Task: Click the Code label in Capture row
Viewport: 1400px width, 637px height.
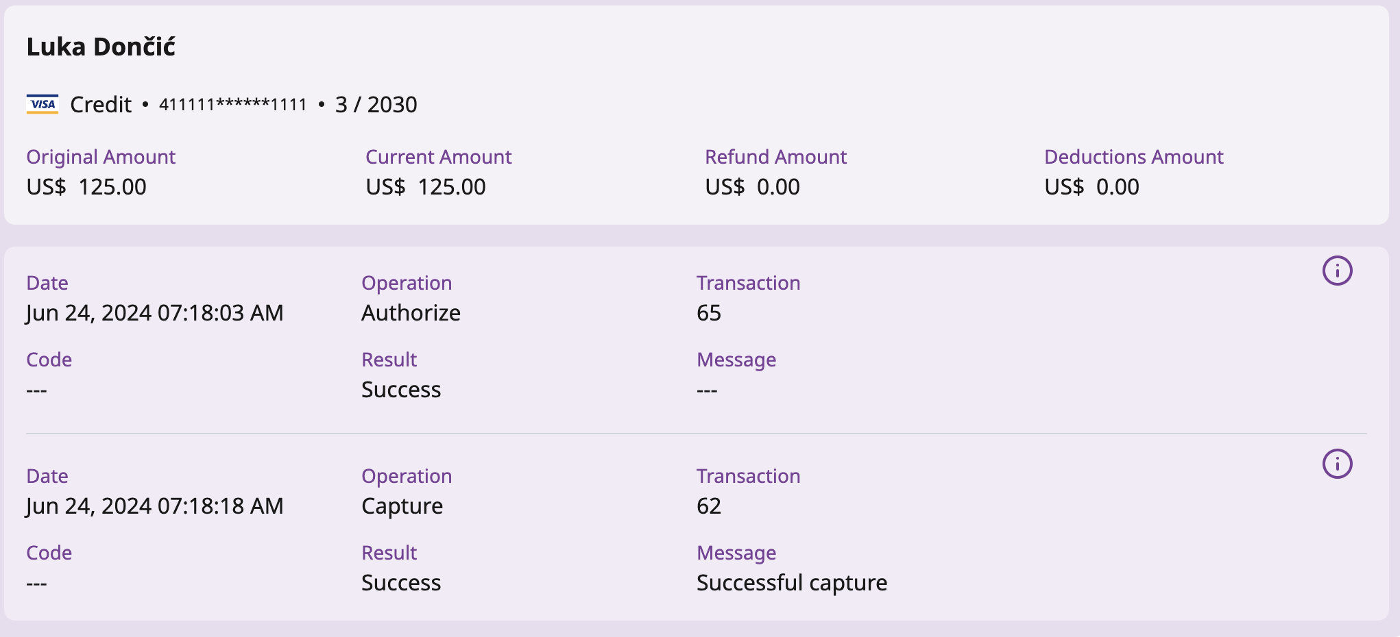Action: pyautogui.click(x=49, y=553)
